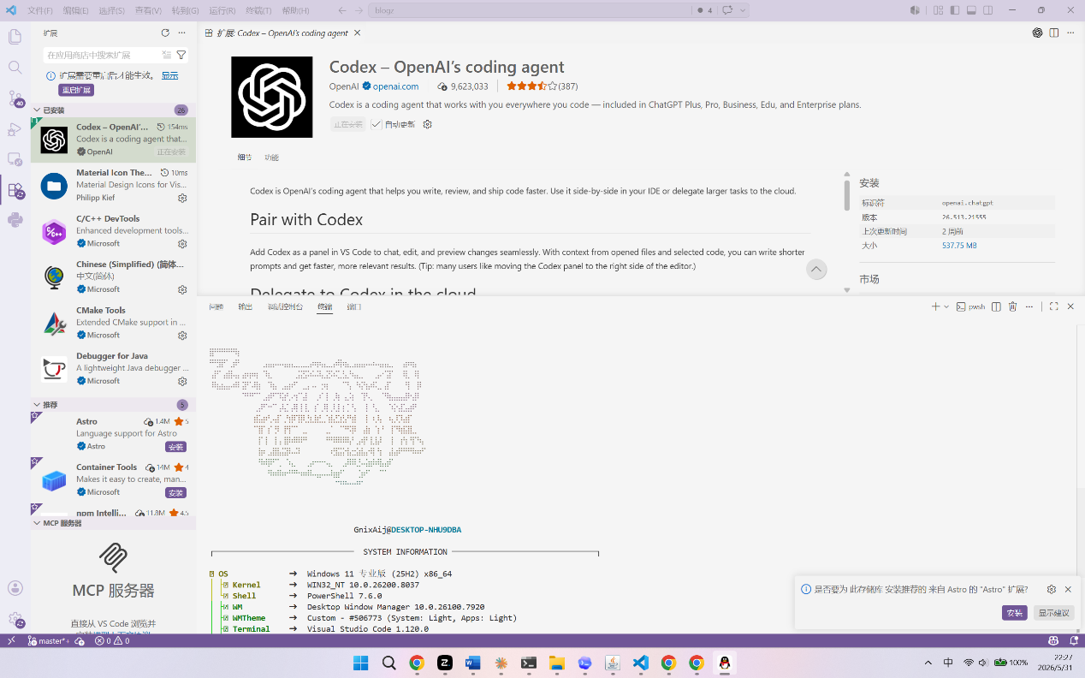The image size is (1085, 678).
Task: Open Source Control view with 40 badge
Action: coord(15,98)
